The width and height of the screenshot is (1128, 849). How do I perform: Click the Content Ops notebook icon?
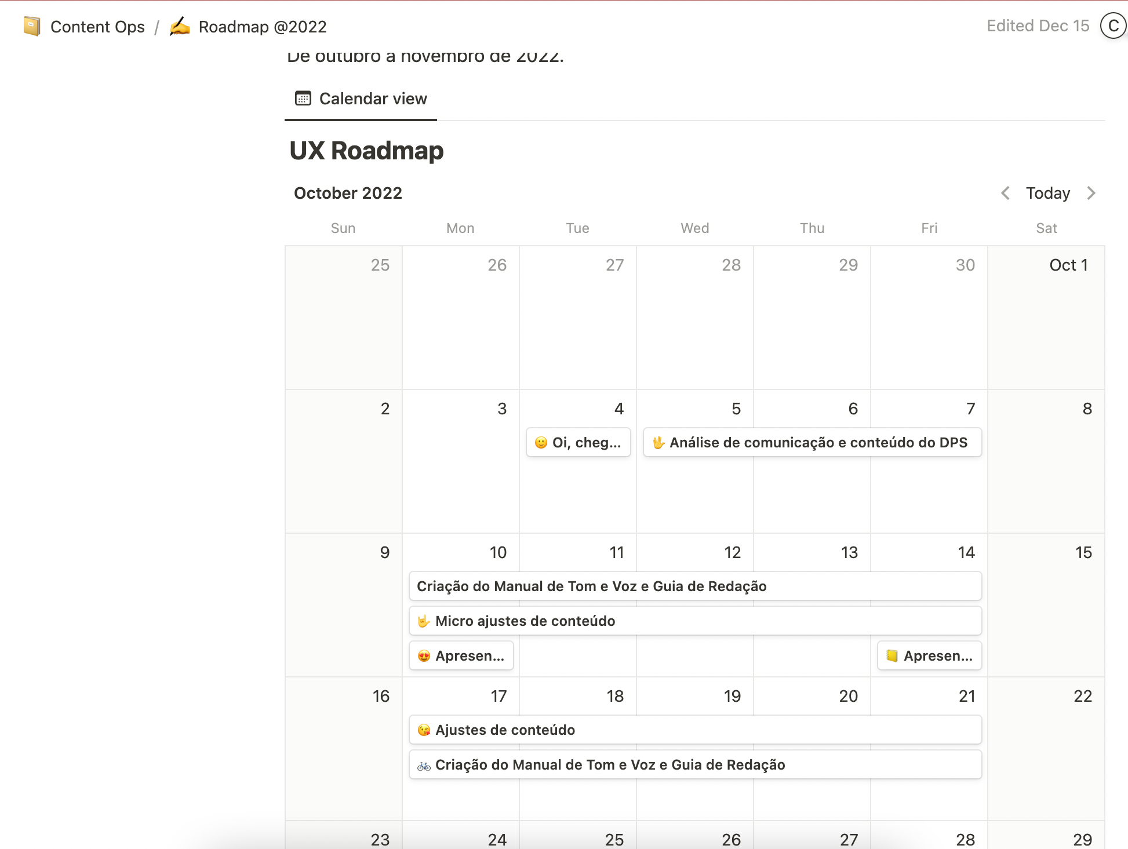[x=32, y=27]
